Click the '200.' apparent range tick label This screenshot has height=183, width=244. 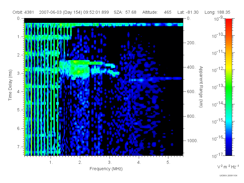pyautogui.click(x=191, y=43)
